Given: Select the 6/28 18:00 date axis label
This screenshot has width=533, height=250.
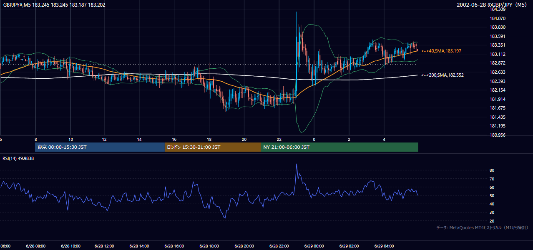Looking at the screenshot, I should [x=209, y=246].
